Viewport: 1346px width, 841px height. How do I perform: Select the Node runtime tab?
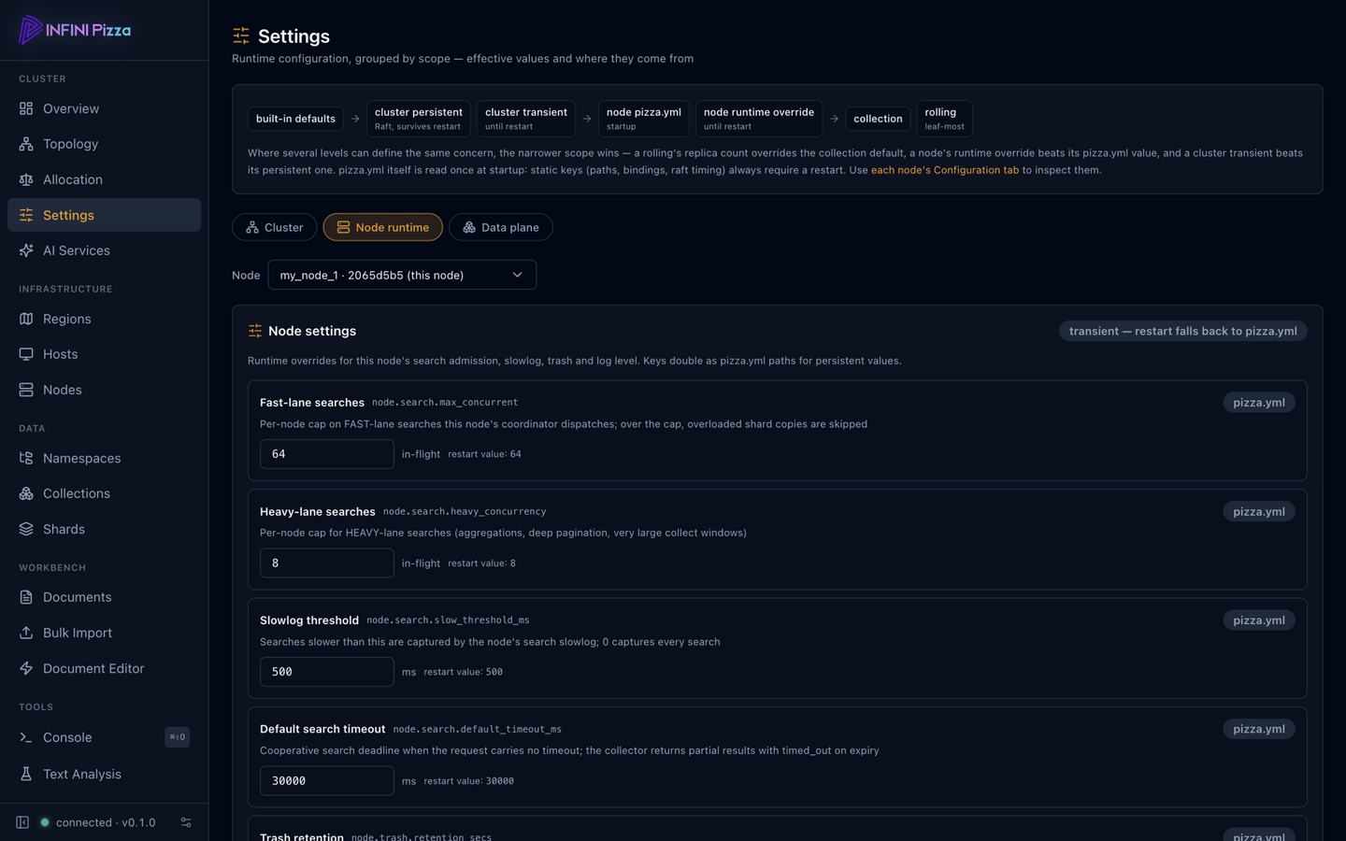click(383, 227)
